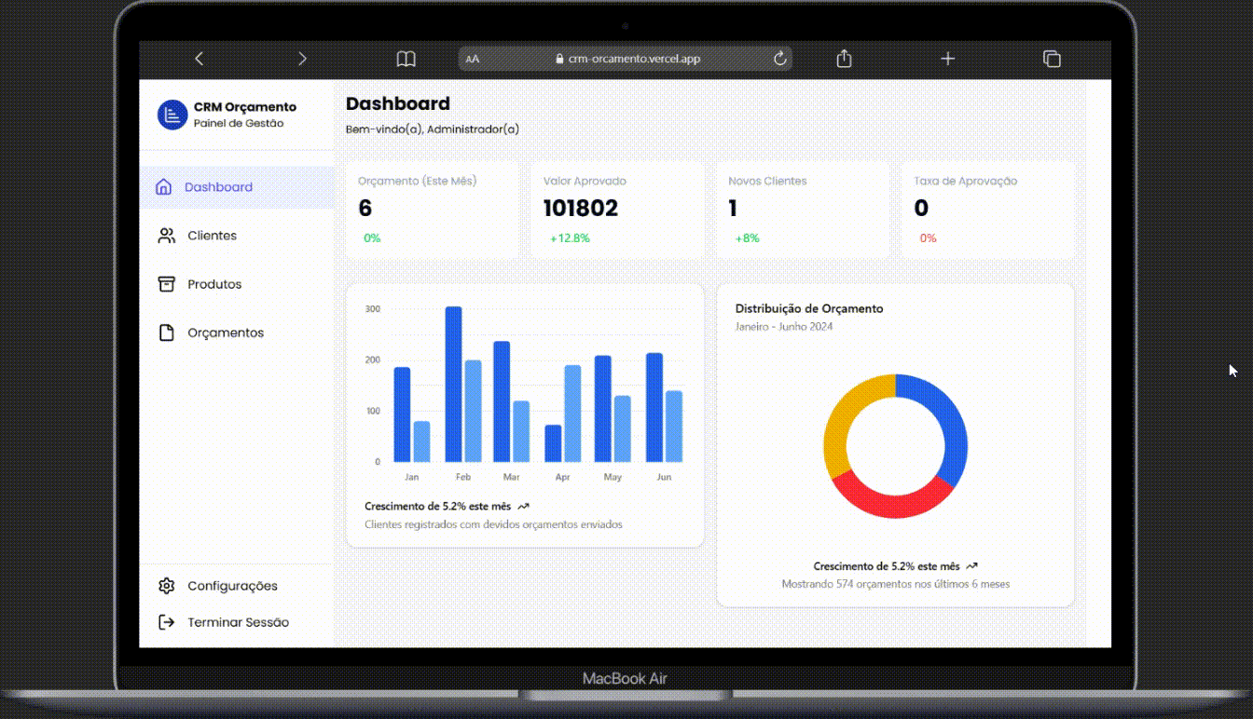Open the AA page settings menu
Screen dimensions: 1253x719
click(473, 58)
